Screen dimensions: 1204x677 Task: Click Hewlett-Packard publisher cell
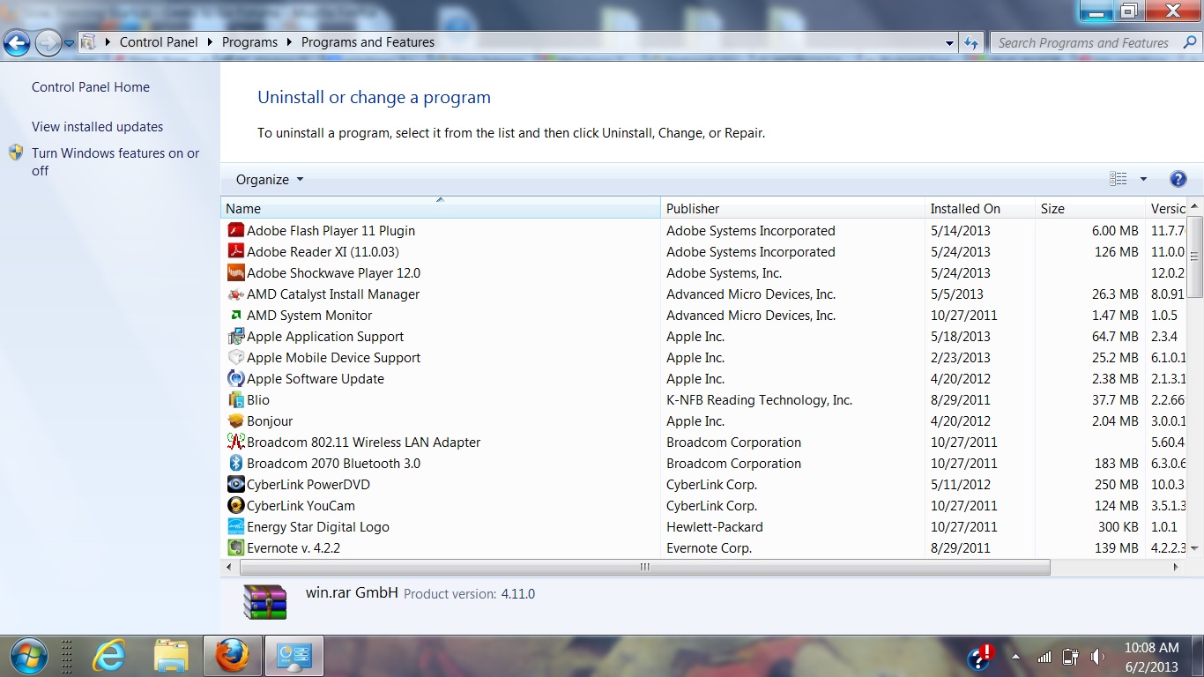(x=715, y=527)
